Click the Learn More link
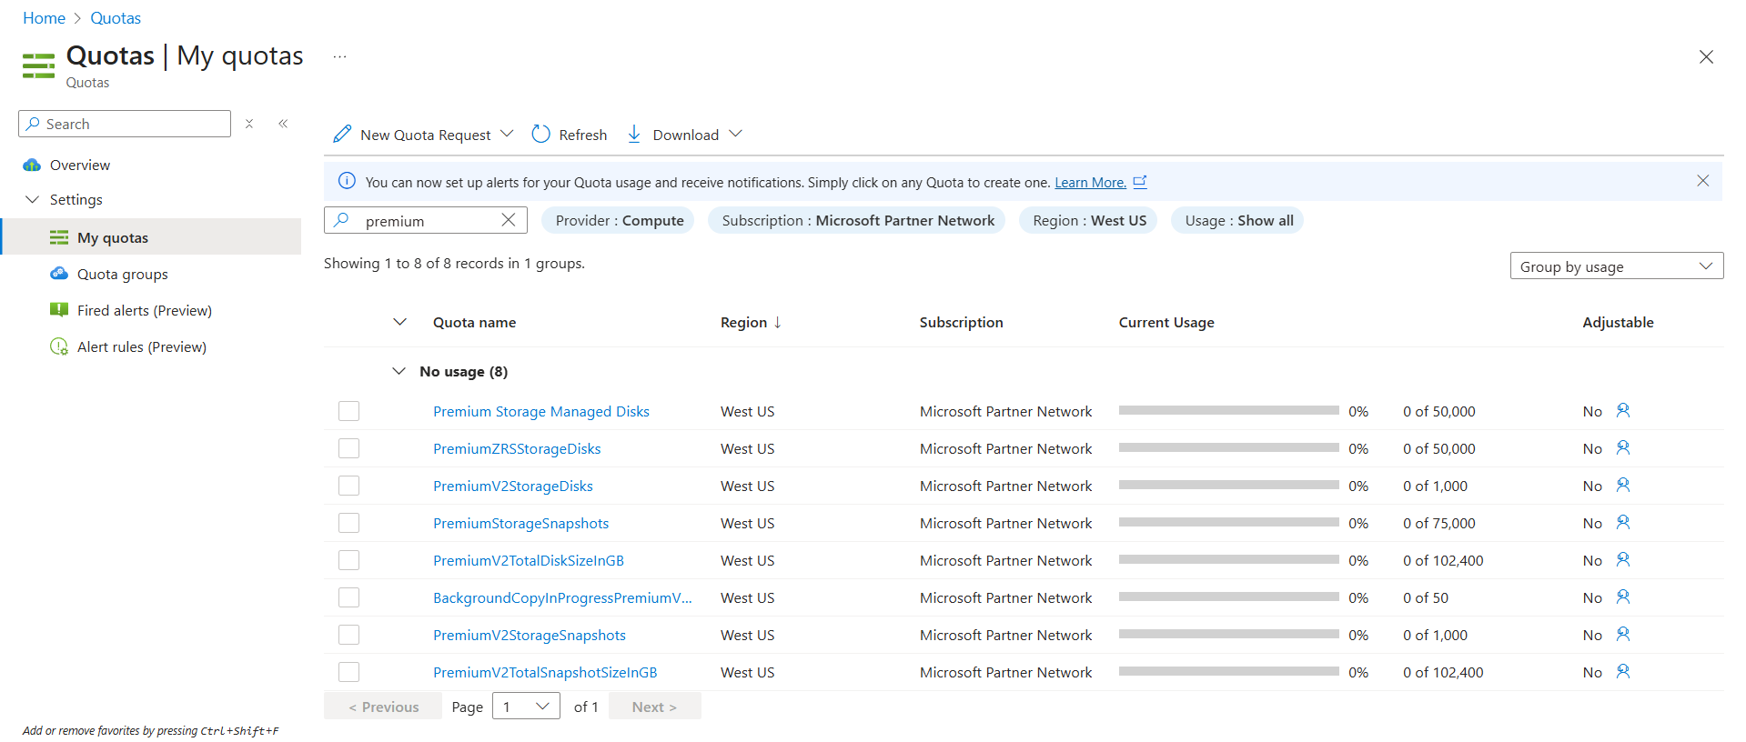Viewport: 1746px width, 742px height. click(x=1090, y=182)
